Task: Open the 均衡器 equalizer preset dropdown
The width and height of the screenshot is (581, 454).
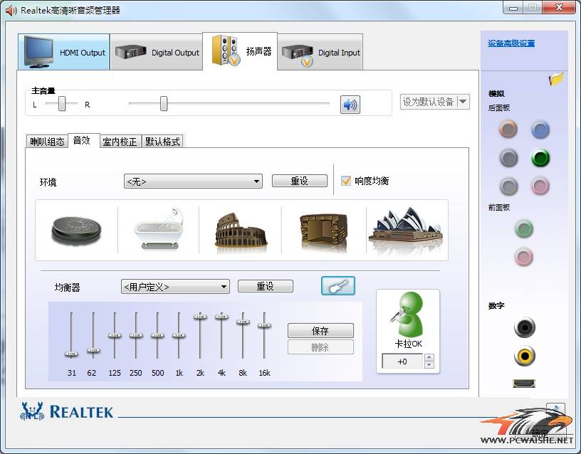Action: pos(175,287)
